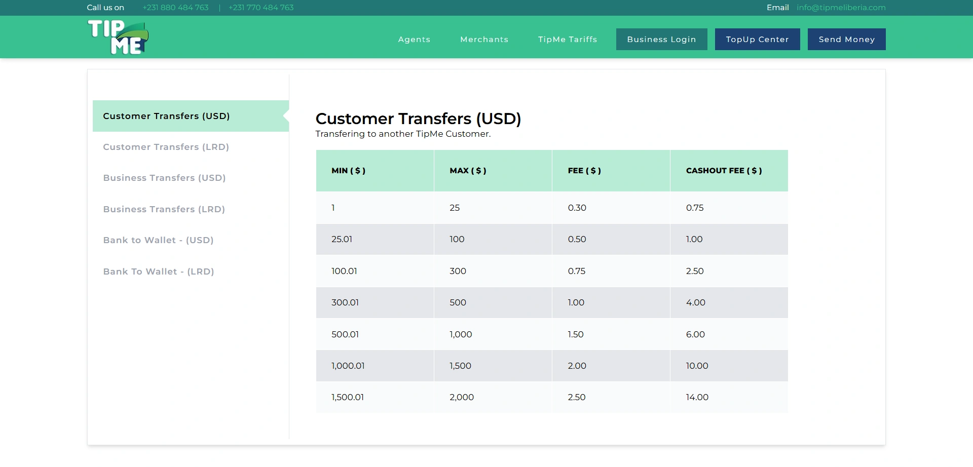Switch to Customer Transfers (LRD) tab
This screenshot has width=973, height=467.
click(166, 147)
